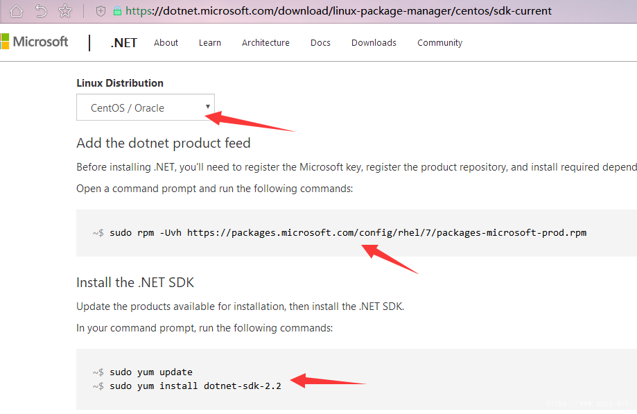The width and height of the screenshot is (637, 414).
Task: Click the 'Open a command prompt and run' sentence
Action: click(214, 189)
